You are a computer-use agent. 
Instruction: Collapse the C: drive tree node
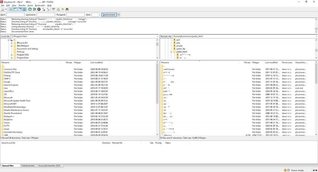[9, 40]
